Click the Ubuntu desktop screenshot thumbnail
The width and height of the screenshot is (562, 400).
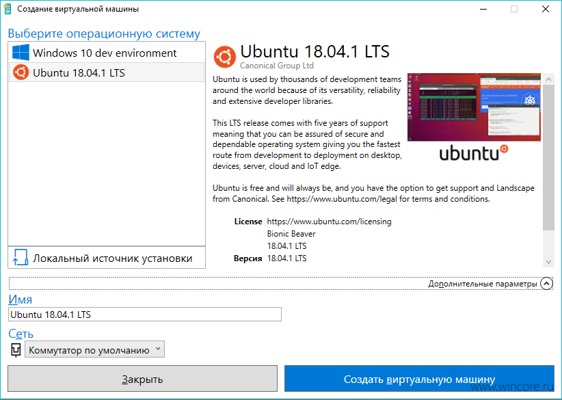click(x=474, y=107)
